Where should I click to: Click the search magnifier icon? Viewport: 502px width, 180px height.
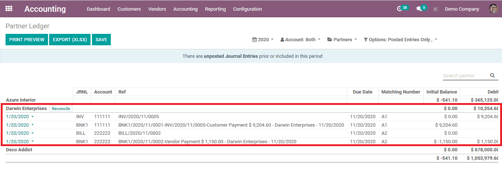492,75
